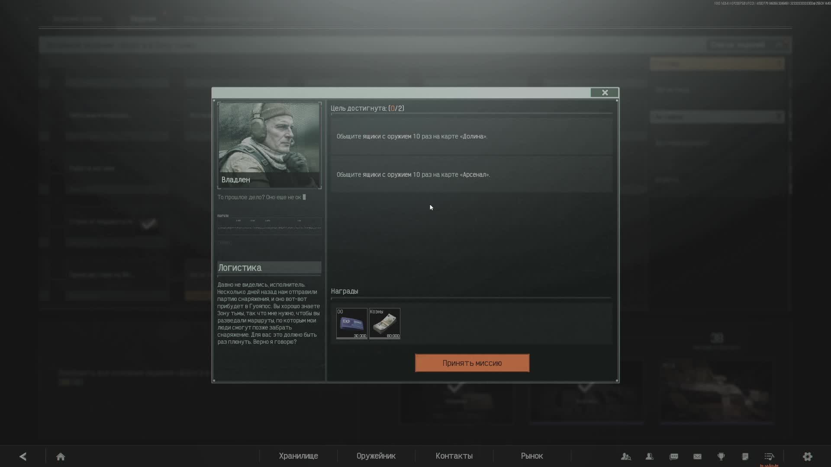Click the Коэны 80 000 reward icon
Image resolution: width=831 pixels, height=467 pixels.
point(385,323)
